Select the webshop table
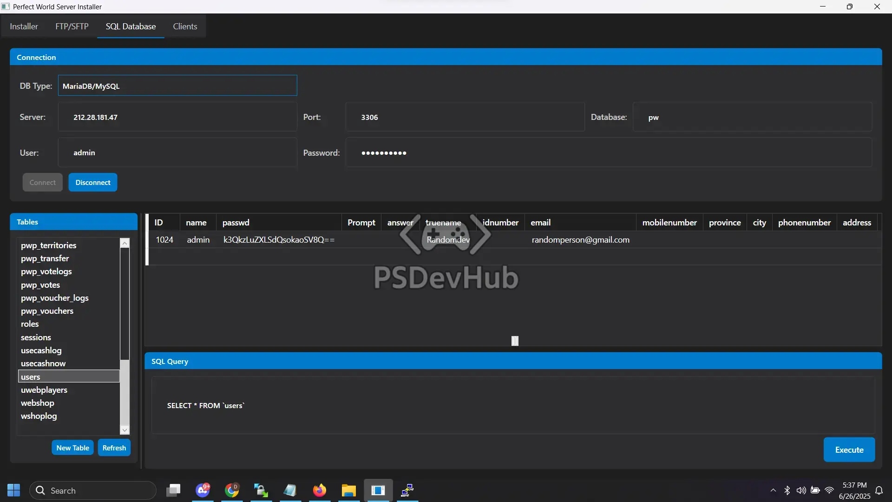The height and width of the screenshot is (502, 892). 69,403
